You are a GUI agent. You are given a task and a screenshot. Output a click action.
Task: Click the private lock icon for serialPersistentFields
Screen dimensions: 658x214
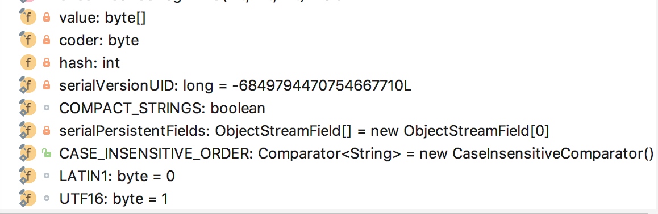click(47, 130)
